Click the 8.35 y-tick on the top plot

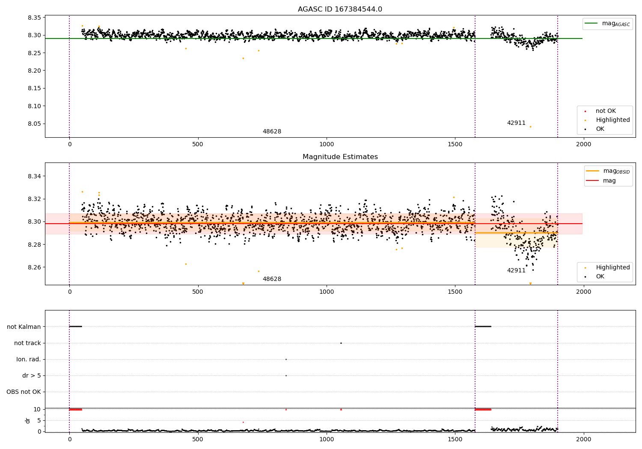pos(34,18)
